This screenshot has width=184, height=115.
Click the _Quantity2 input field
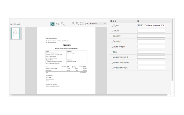[151, 41]
